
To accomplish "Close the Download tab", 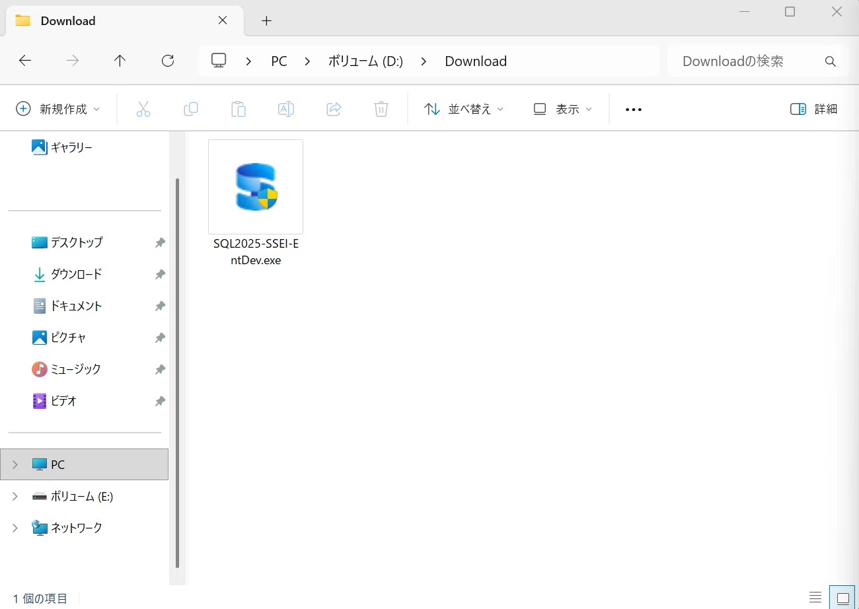I will (x=223, y=20).
